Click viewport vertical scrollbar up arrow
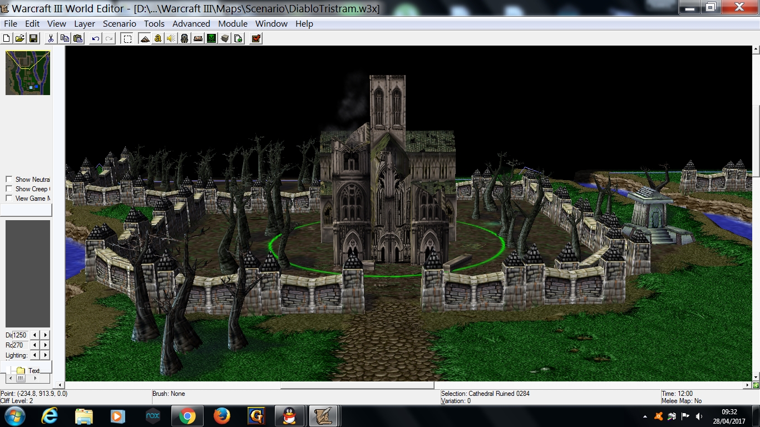760x427 pixels. coord(756,49)
